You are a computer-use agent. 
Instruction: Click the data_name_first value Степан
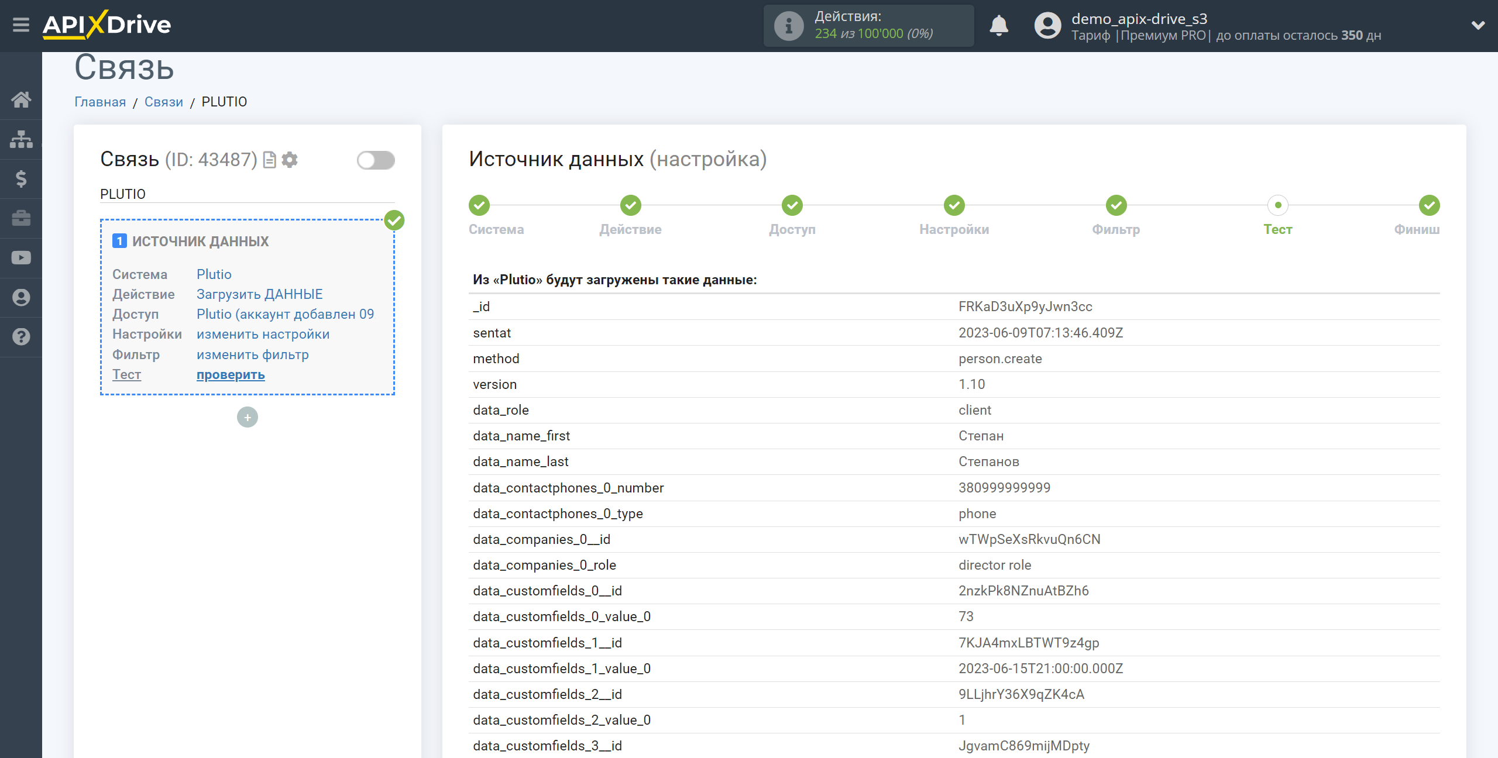tap(981, 436)
